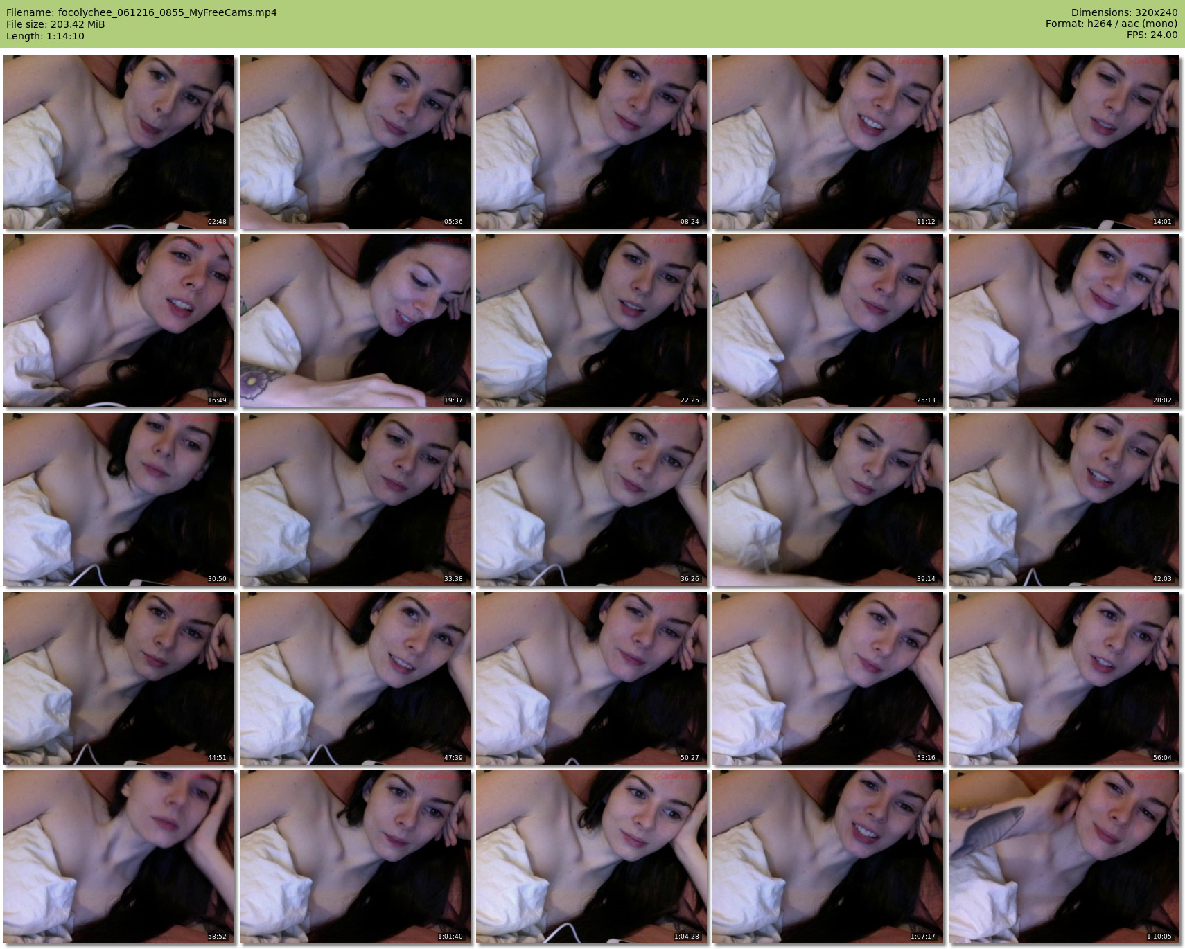Select the frame at 56:04

(1064, 678)
